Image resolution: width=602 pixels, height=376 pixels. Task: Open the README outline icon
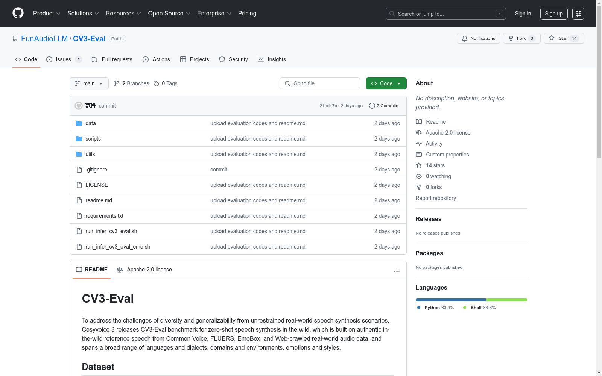tap(397, 270)
